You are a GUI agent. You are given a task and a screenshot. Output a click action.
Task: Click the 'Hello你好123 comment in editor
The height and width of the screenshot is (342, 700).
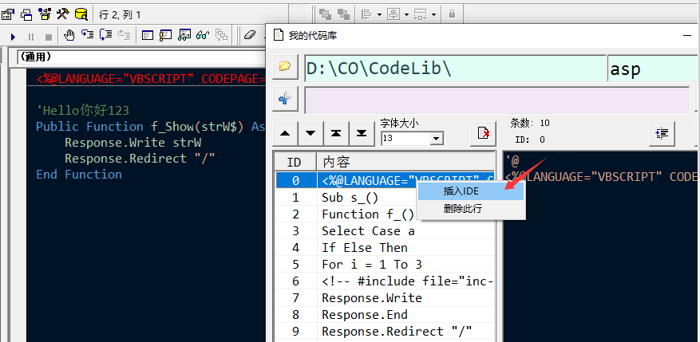tap(82, 110)
